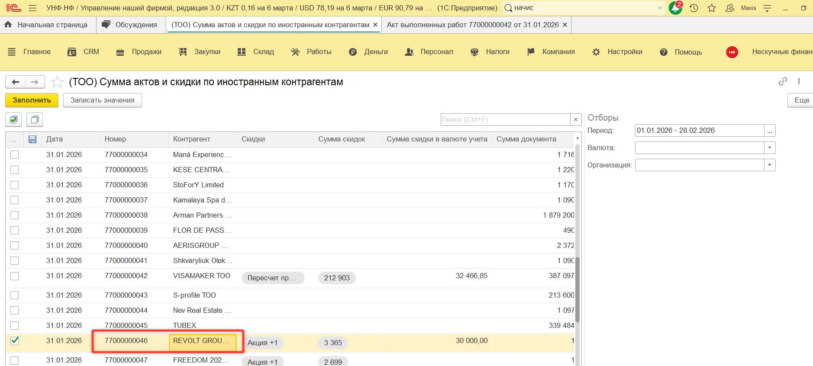Click the Записать значения button

point(103,100)
